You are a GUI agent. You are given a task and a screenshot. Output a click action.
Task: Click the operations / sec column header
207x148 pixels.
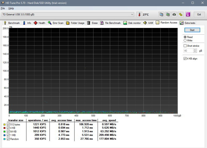[x=38, y=120]
